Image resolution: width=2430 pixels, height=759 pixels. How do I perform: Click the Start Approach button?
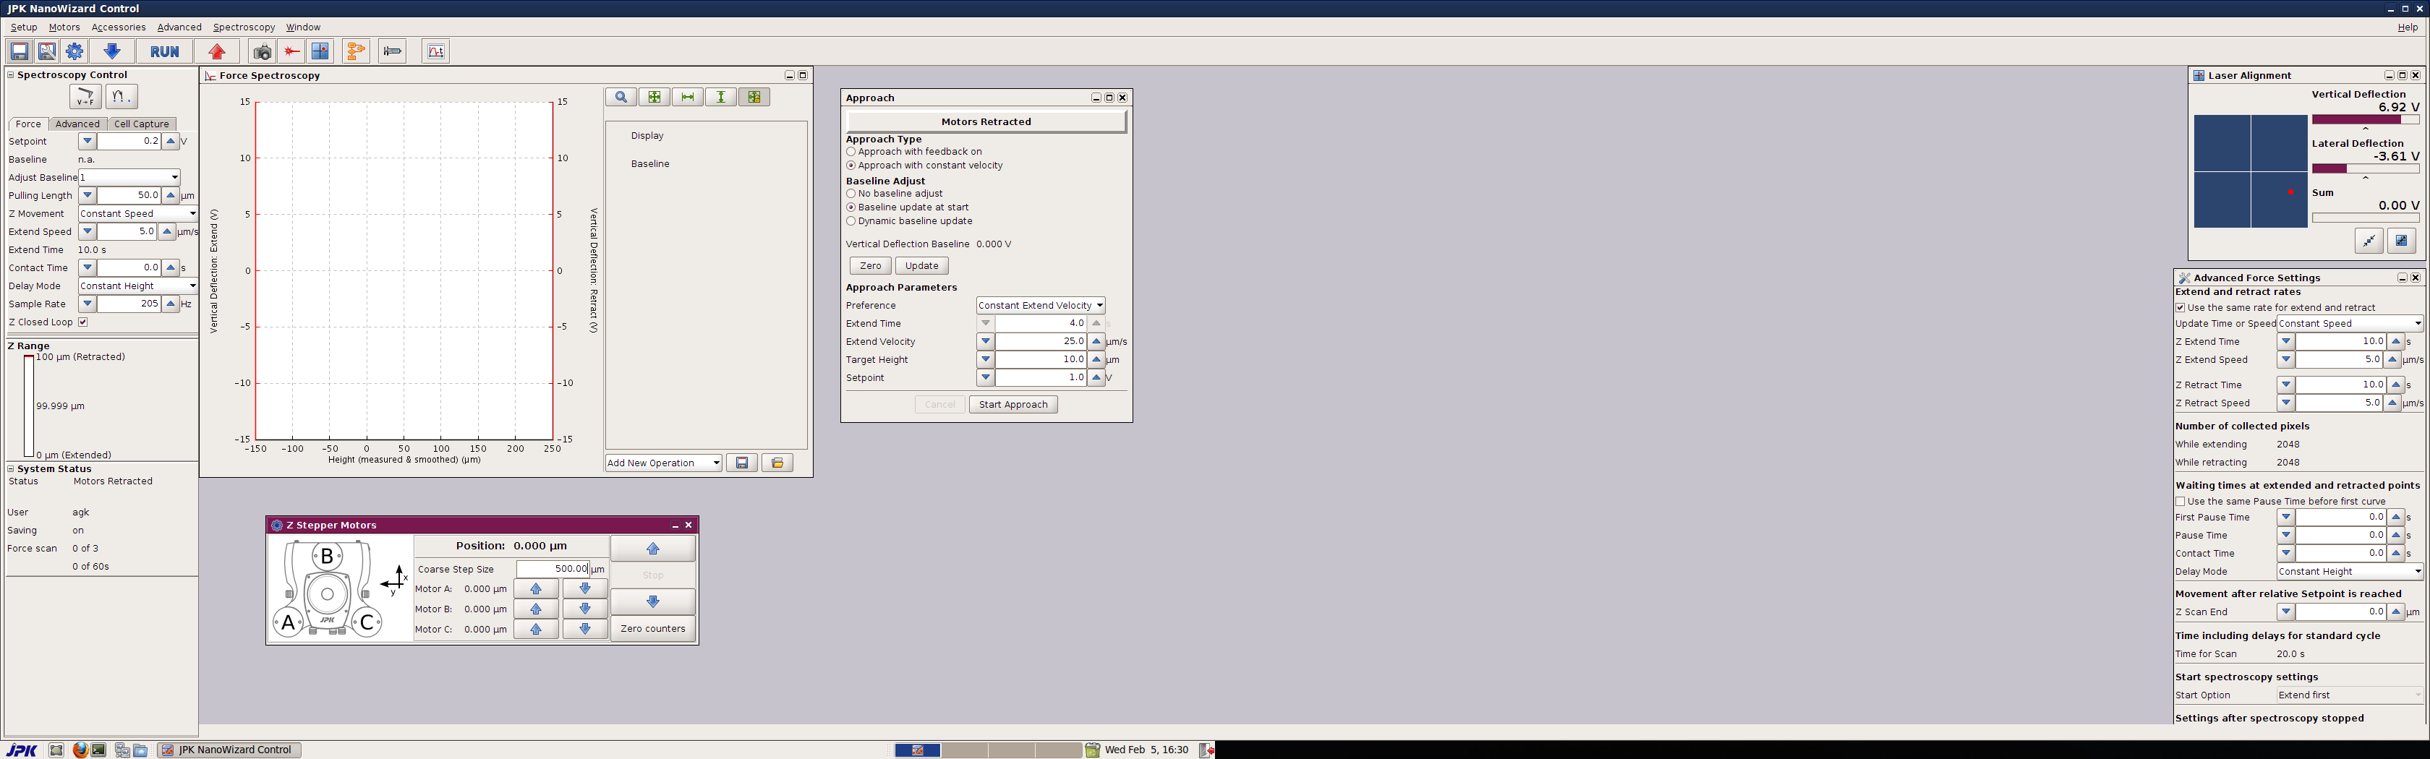tap(1013, 405)
